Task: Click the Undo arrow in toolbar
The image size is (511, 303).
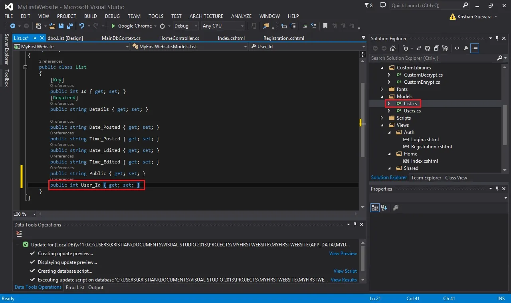Action: click(82, 26)
